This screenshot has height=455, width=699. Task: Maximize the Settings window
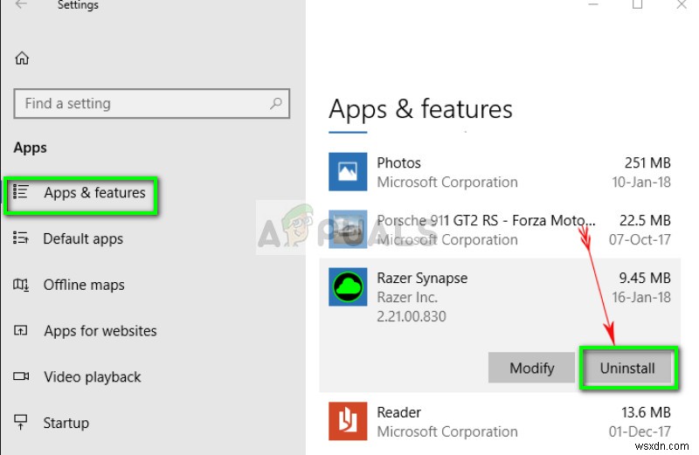pyautogui.click(x=637, y=4)
